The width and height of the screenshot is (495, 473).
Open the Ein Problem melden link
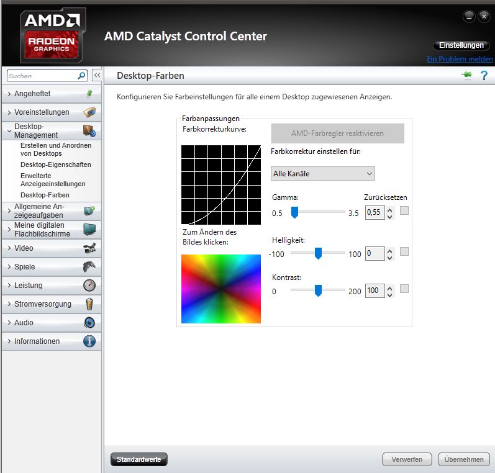click(x=460, y=59)
